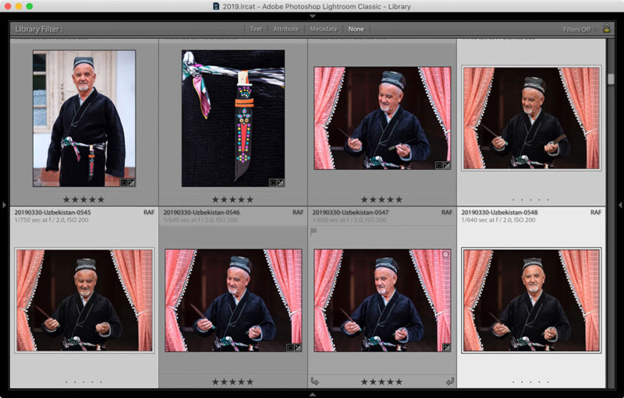624x398 pixels.
Task: Click crop badge on photo 0546
Action: (x=289, y=347)
